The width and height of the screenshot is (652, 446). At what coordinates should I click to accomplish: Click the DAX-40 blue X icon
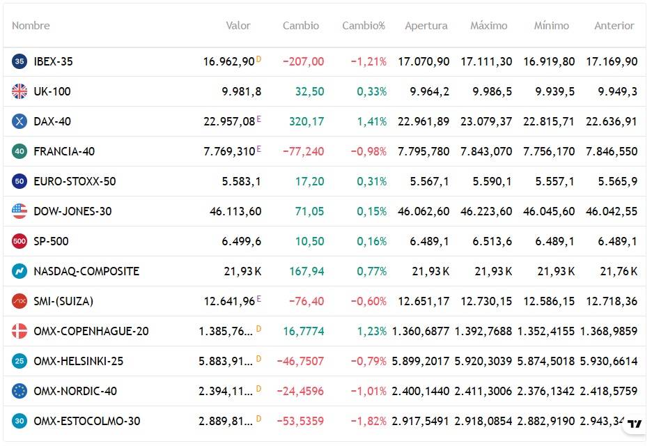click(20, 121)
